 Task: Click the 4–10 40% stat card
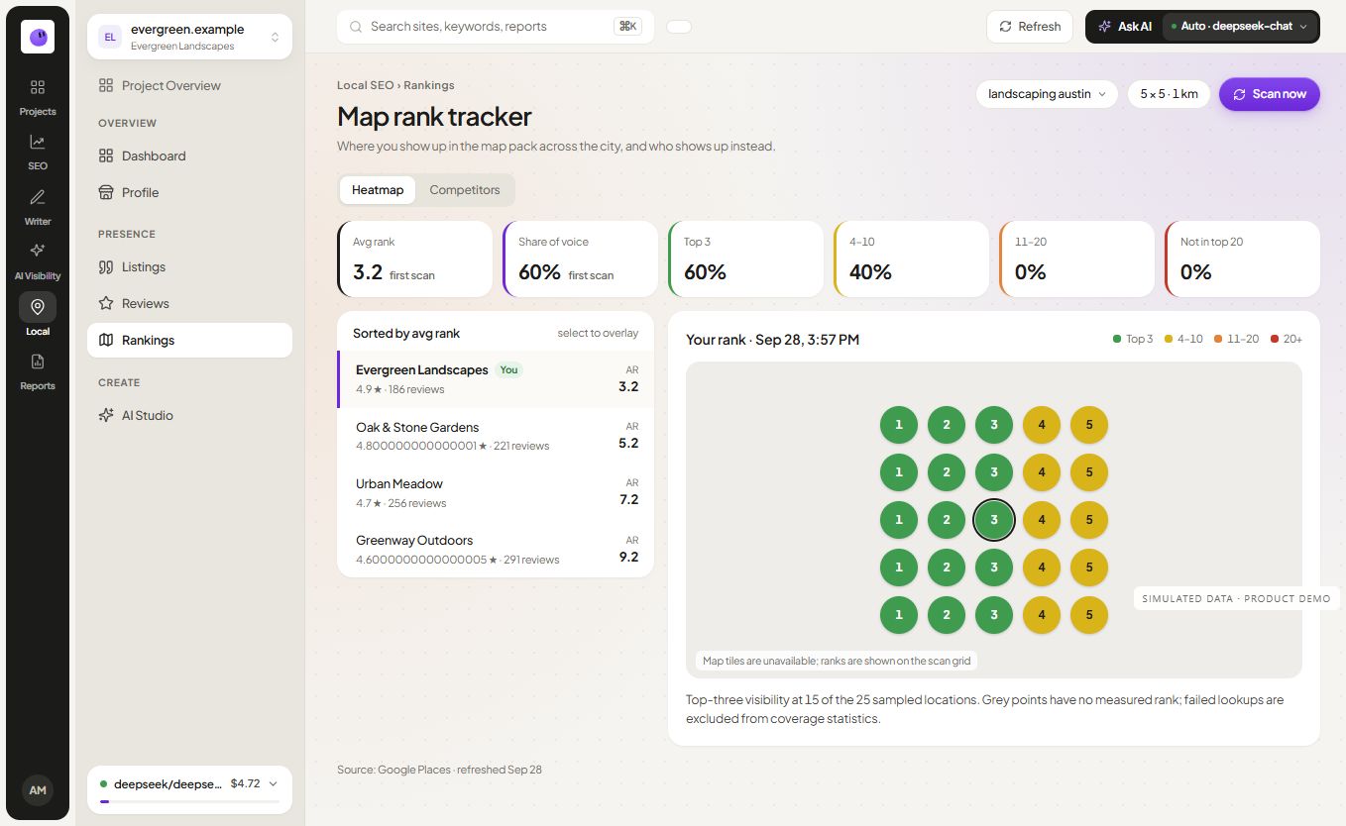point(911,259)
